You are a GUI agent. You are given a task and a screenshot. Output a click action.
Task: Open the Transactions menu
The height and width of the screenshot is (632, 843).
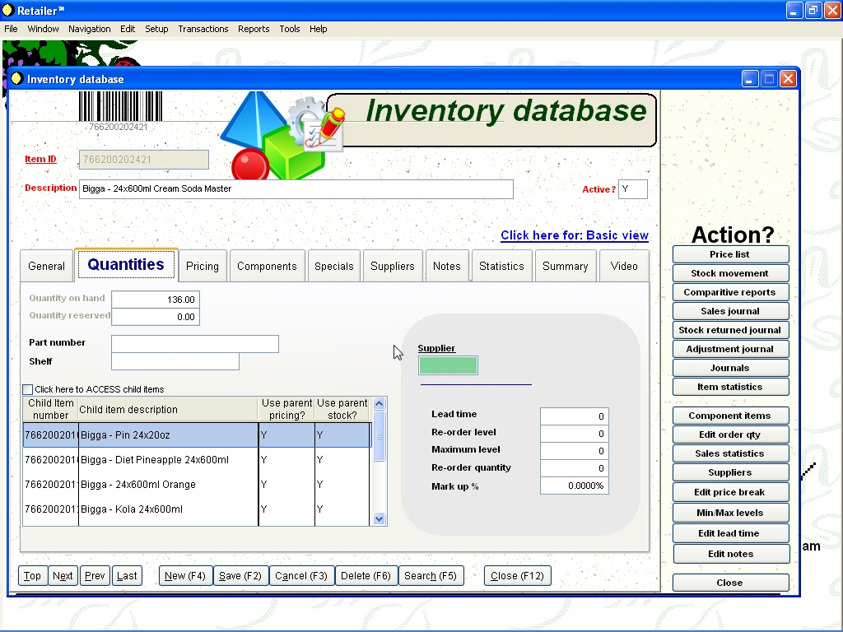pos(203,29)
